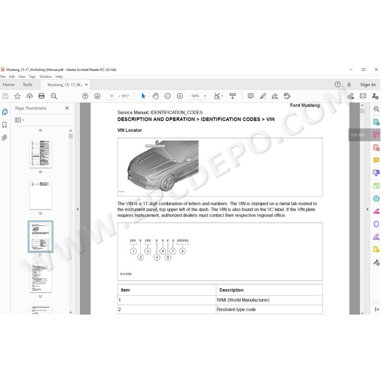
Task: Open the Window menu
Action: 45,77
